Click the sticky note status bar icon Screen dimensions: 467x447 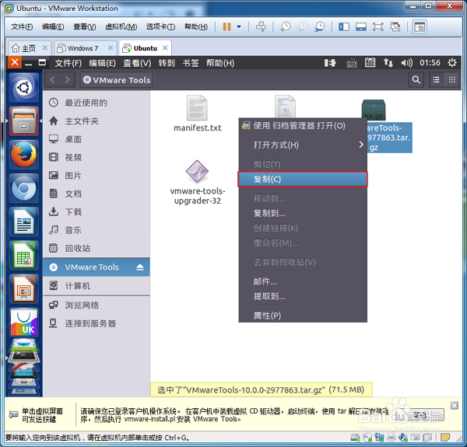point(445,437)
